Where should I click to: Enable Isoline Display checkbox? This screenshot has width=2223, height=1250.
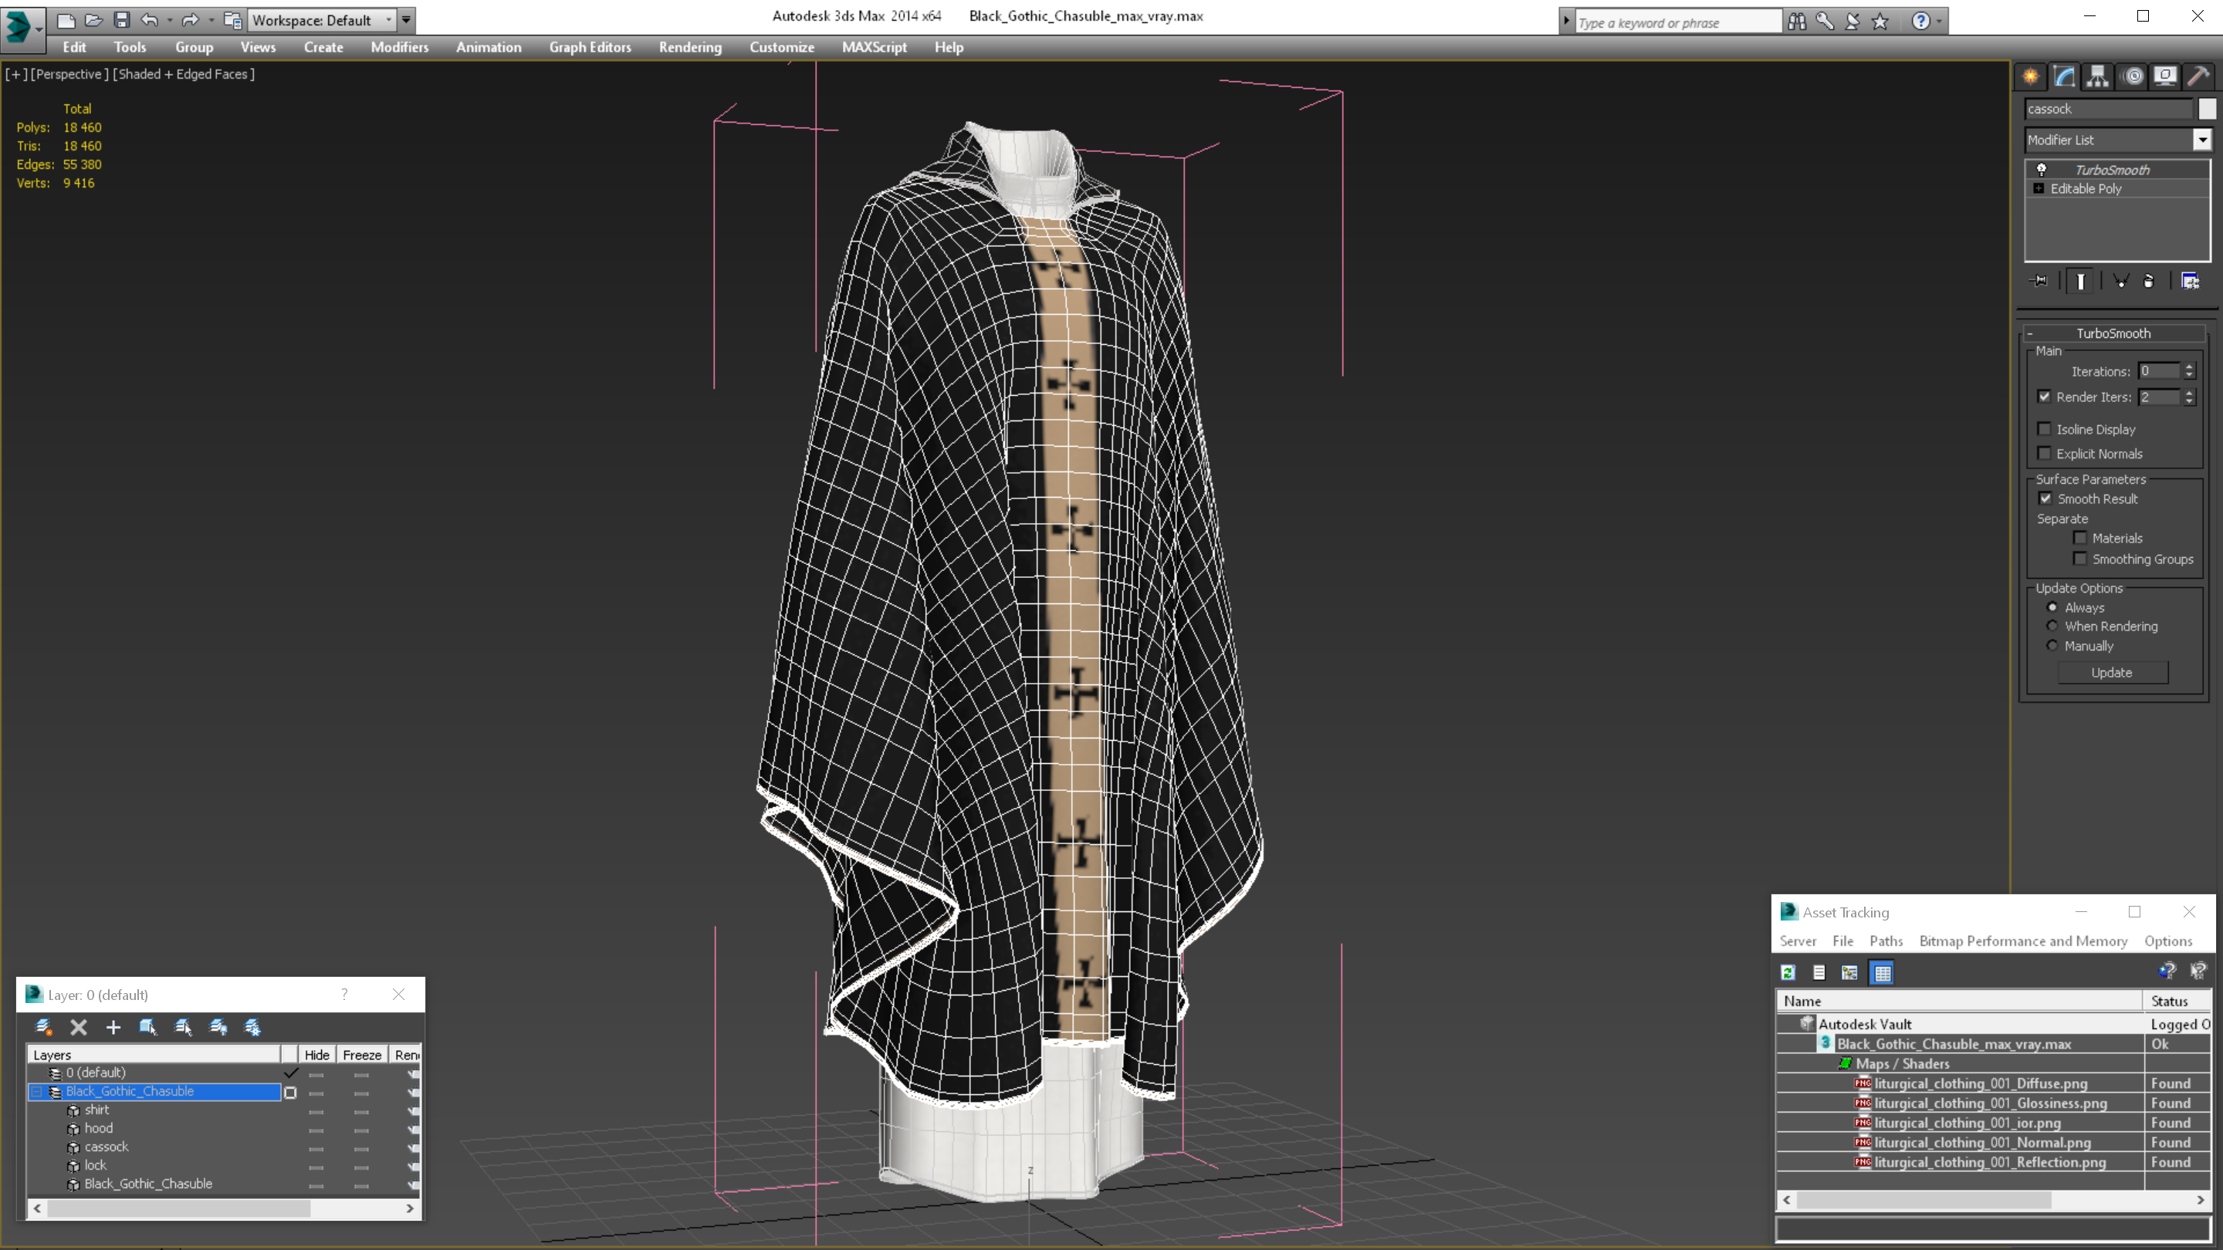coord(2045,429)
